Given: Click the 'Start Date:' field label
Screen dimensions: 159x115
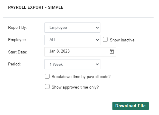Looking at the screenshot, I should pos(17,52).
